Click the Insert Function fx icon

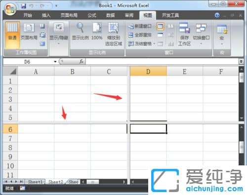(81, 62)
